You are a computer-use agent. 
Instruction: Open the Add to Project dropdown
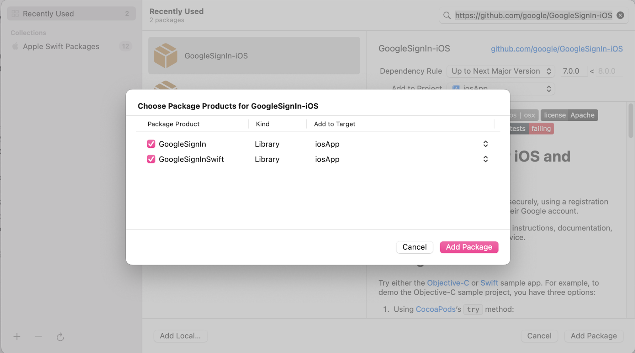pyautogui.click(x=501, y=88)
